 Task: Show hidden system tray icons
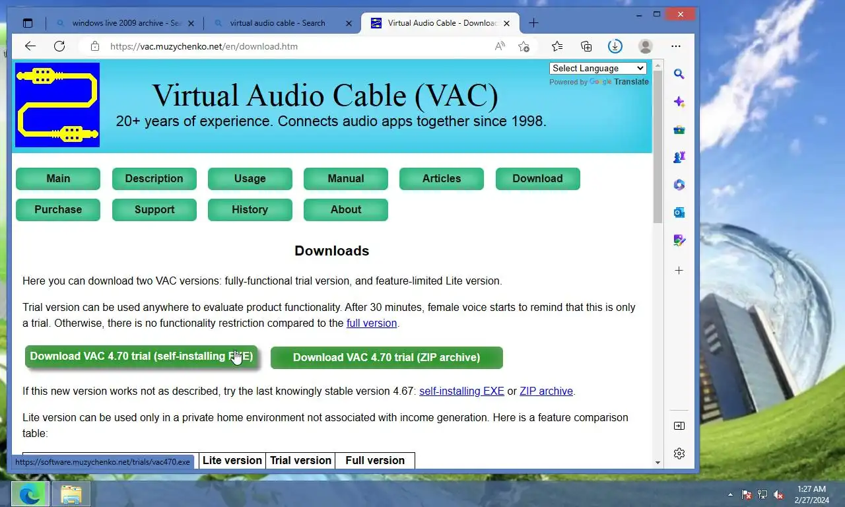coord(730,494)
